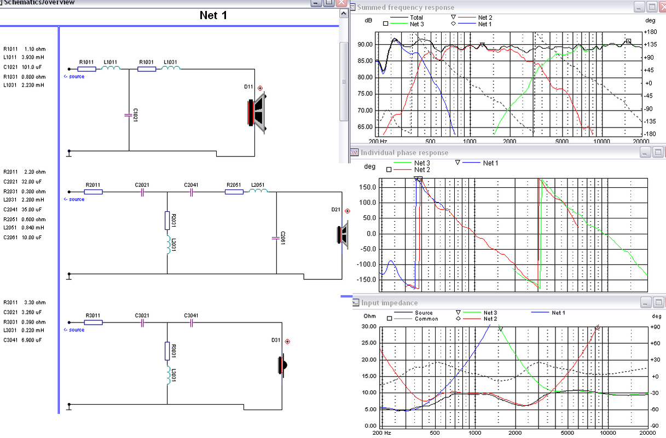Viewport: 666px width, 438px height.
Task: Click the source label of the R3011 network
Action: (x=74, y=330)
